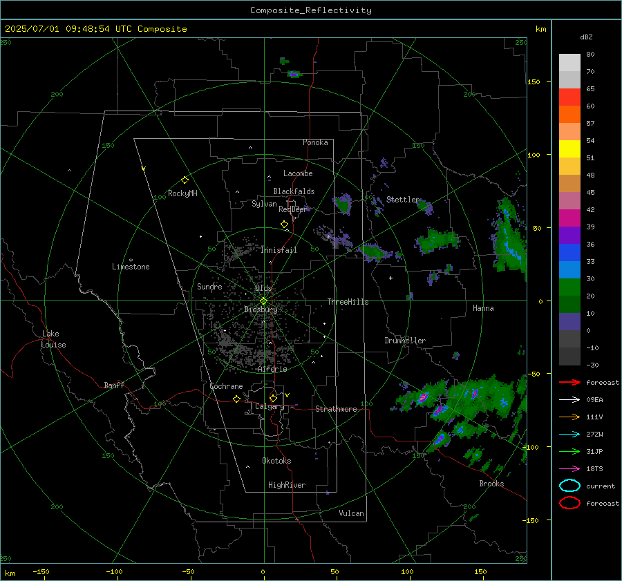
Task: Click the Cochrane city label
Action: tap(226, 386)
